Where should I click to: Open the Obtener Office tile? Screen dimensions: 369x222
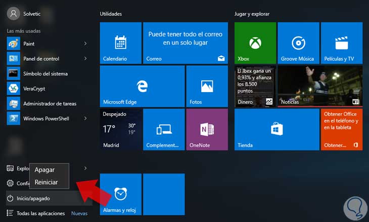coord(342,129)
